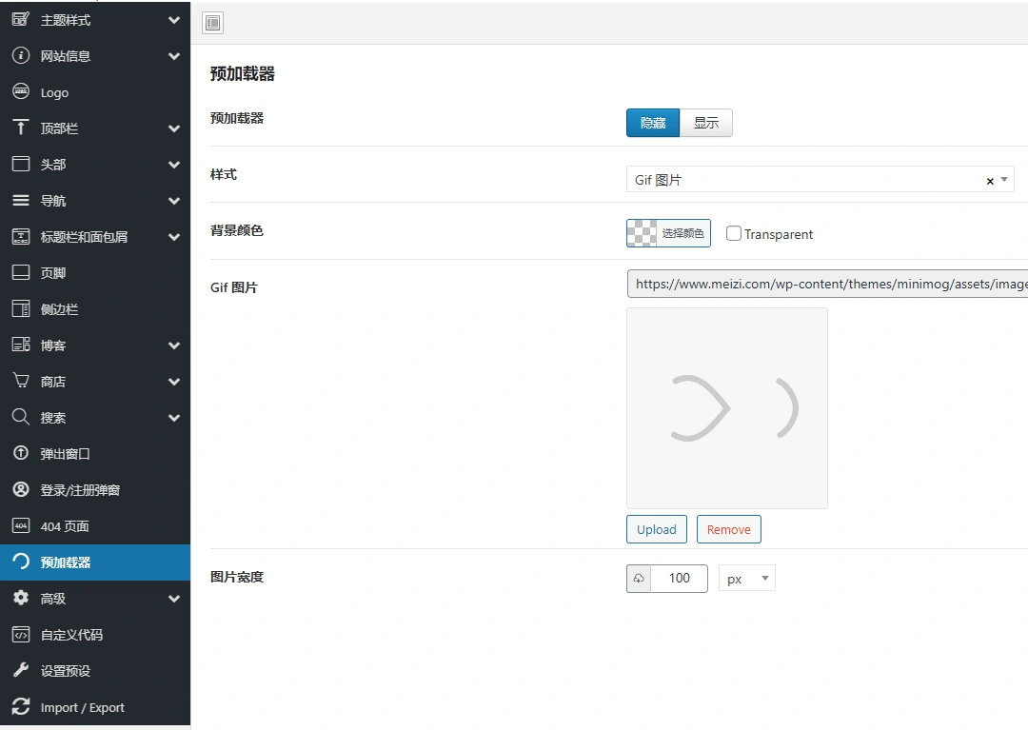This screenshot has height=730, width=1028.
Task: Click the panel collapse icon at top left
Action: pos(212,22)
